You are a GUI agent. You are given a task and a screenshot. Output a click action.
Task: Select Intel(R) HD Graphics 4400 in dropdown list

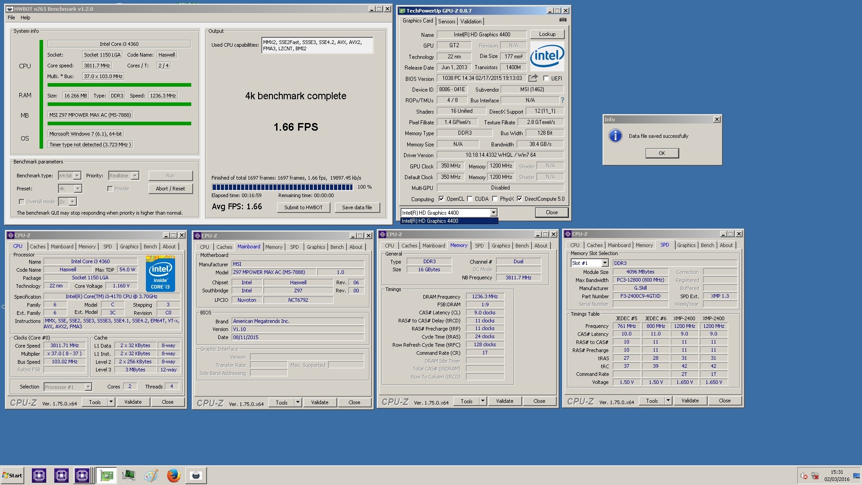click(449, 221)
